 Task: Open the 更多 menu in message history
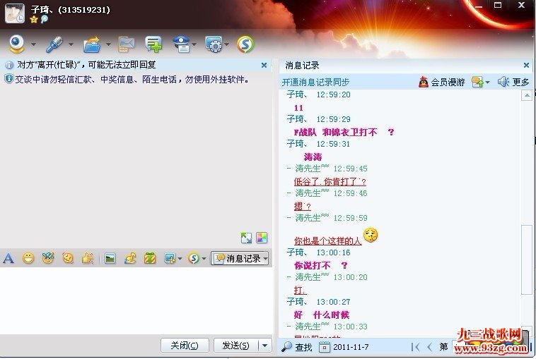click(x=514, y=82)
